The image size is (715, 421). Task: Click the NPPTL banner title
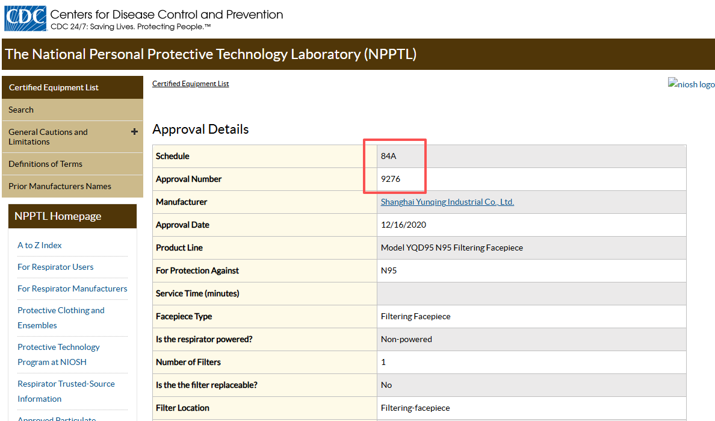[211, 54]
